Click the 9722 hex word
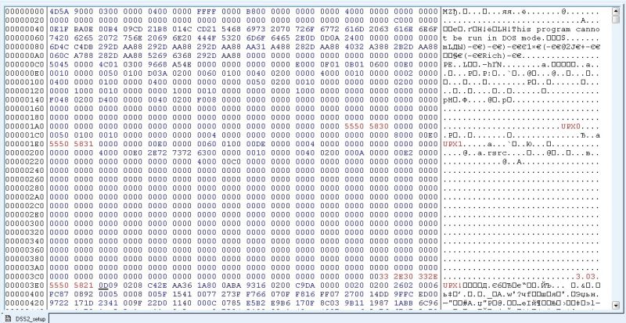This screenshot has height=323, width=626. tap(59, 303)
